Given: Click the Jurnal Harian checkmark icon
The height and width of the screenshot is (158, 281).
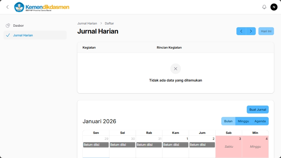Looking at the screenshot, I should tap(8, 35).
